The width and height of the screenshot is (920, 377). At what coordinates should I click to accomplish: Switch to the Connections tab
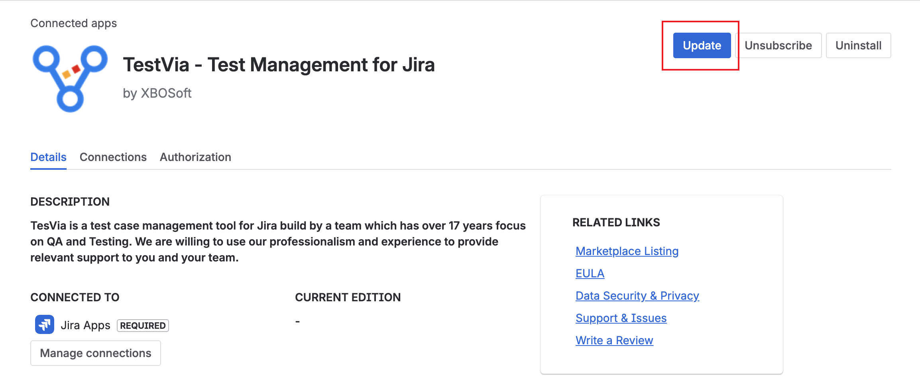pyautogui.click(x=113, y=157)
